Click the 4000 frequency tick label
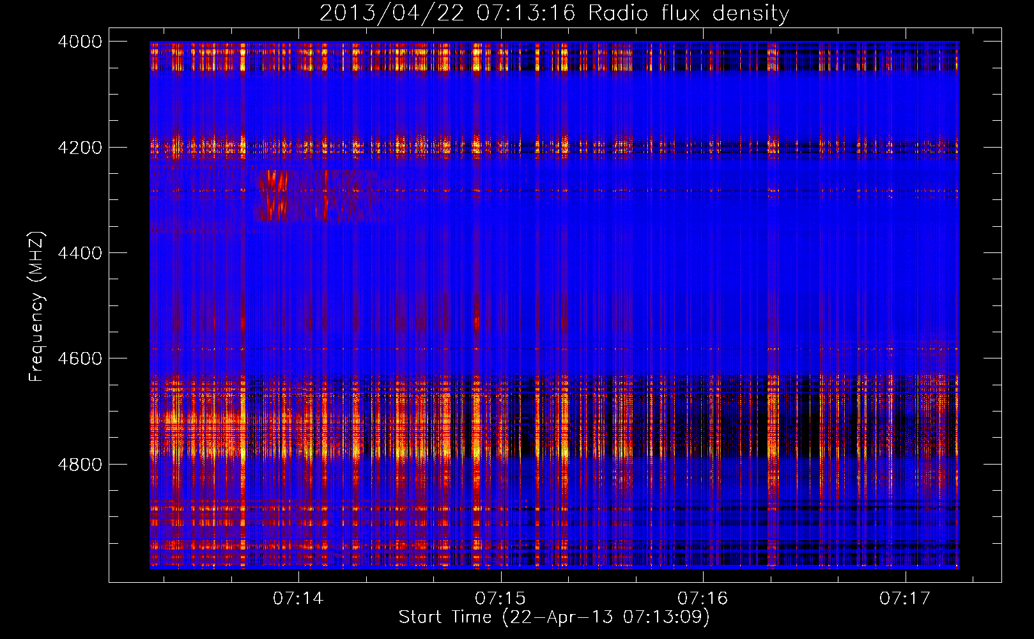This screenshot has width=1034, height=639. point(80,42)
